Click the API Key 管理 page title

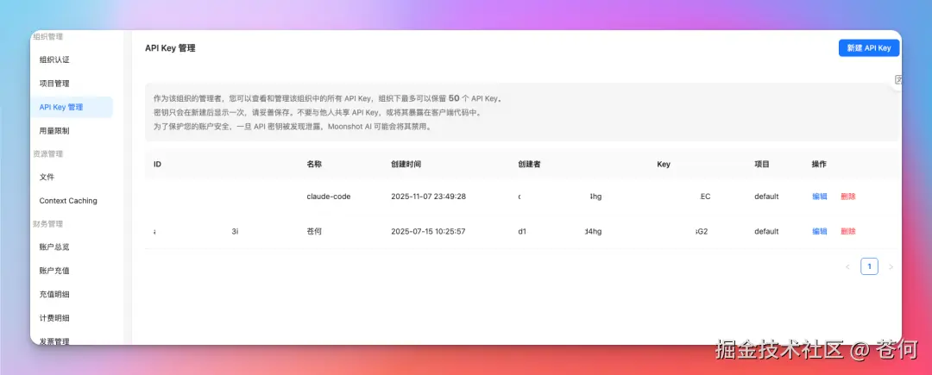click(170, 48)
